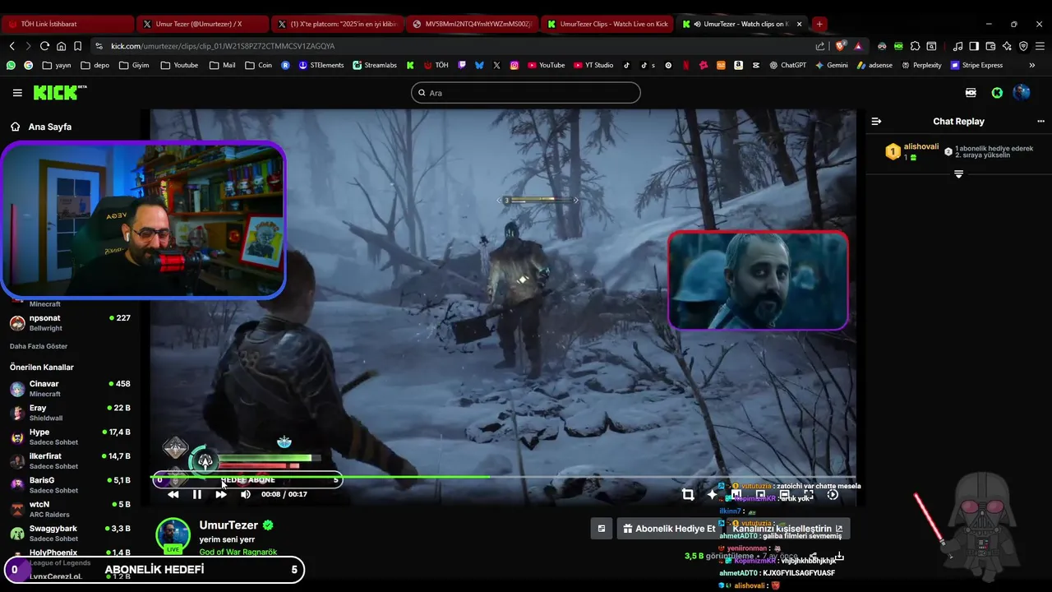
Task: Share this page from address bar
Action: [819, 46]
